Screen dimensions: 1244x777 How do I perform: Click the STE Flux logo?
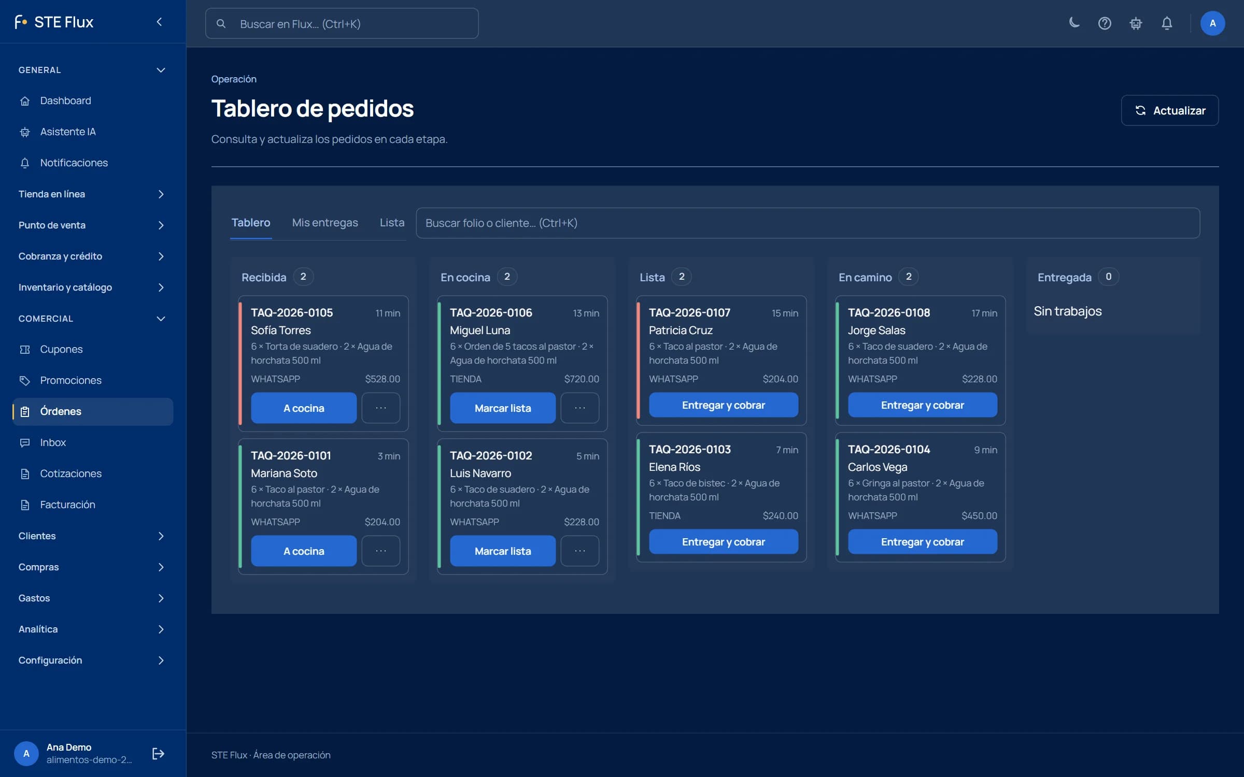(x=54, y=22)
